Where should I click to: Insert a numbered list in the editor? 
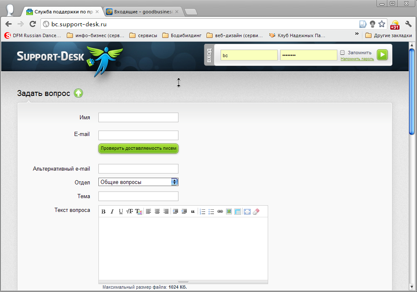203,211
